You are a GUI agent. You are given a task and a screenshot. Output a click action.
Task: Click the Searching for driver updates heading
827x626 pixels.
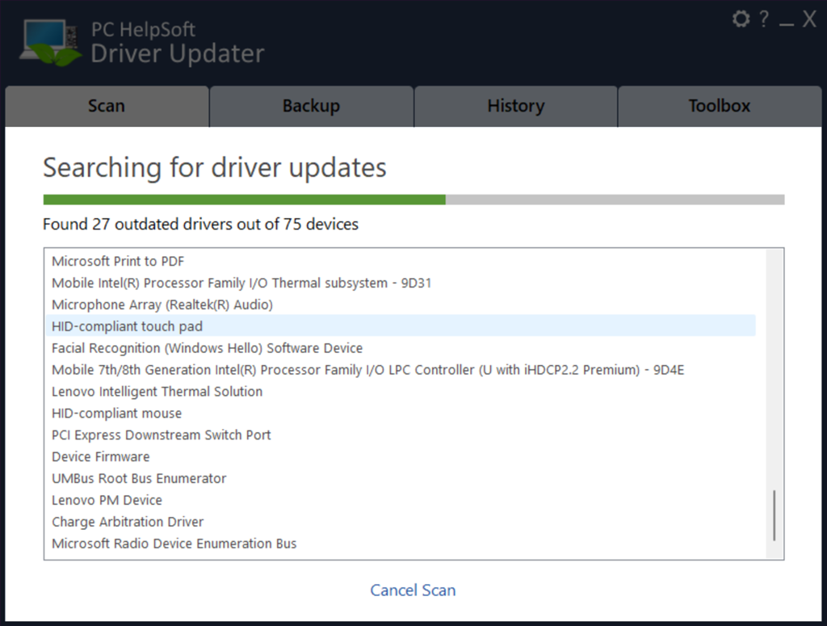215,168
